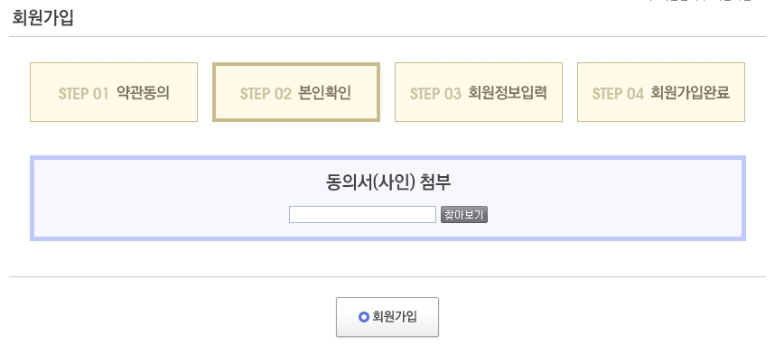The image size is (784, 354).
Task: Click the 찾아보기 browse button
Action: [x=464, y=215]
